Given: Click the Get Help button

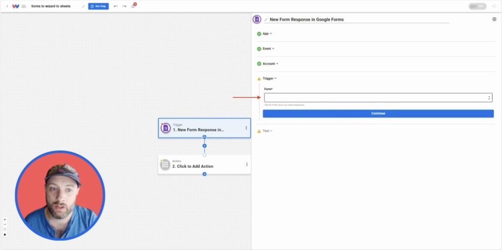Looking at the screenshot, I should pyautogui.click(x=98, y=6).
